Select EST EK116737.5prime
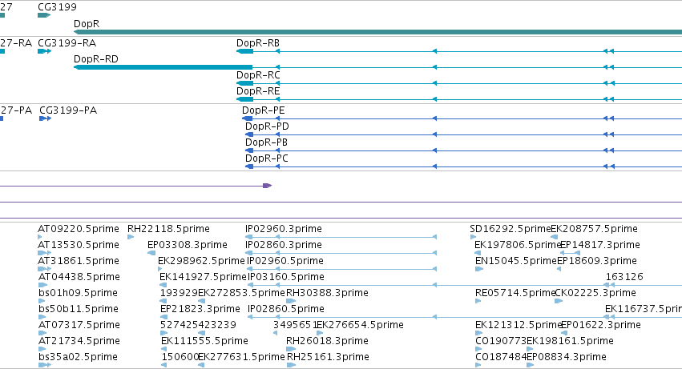 [x=644, y=309]
